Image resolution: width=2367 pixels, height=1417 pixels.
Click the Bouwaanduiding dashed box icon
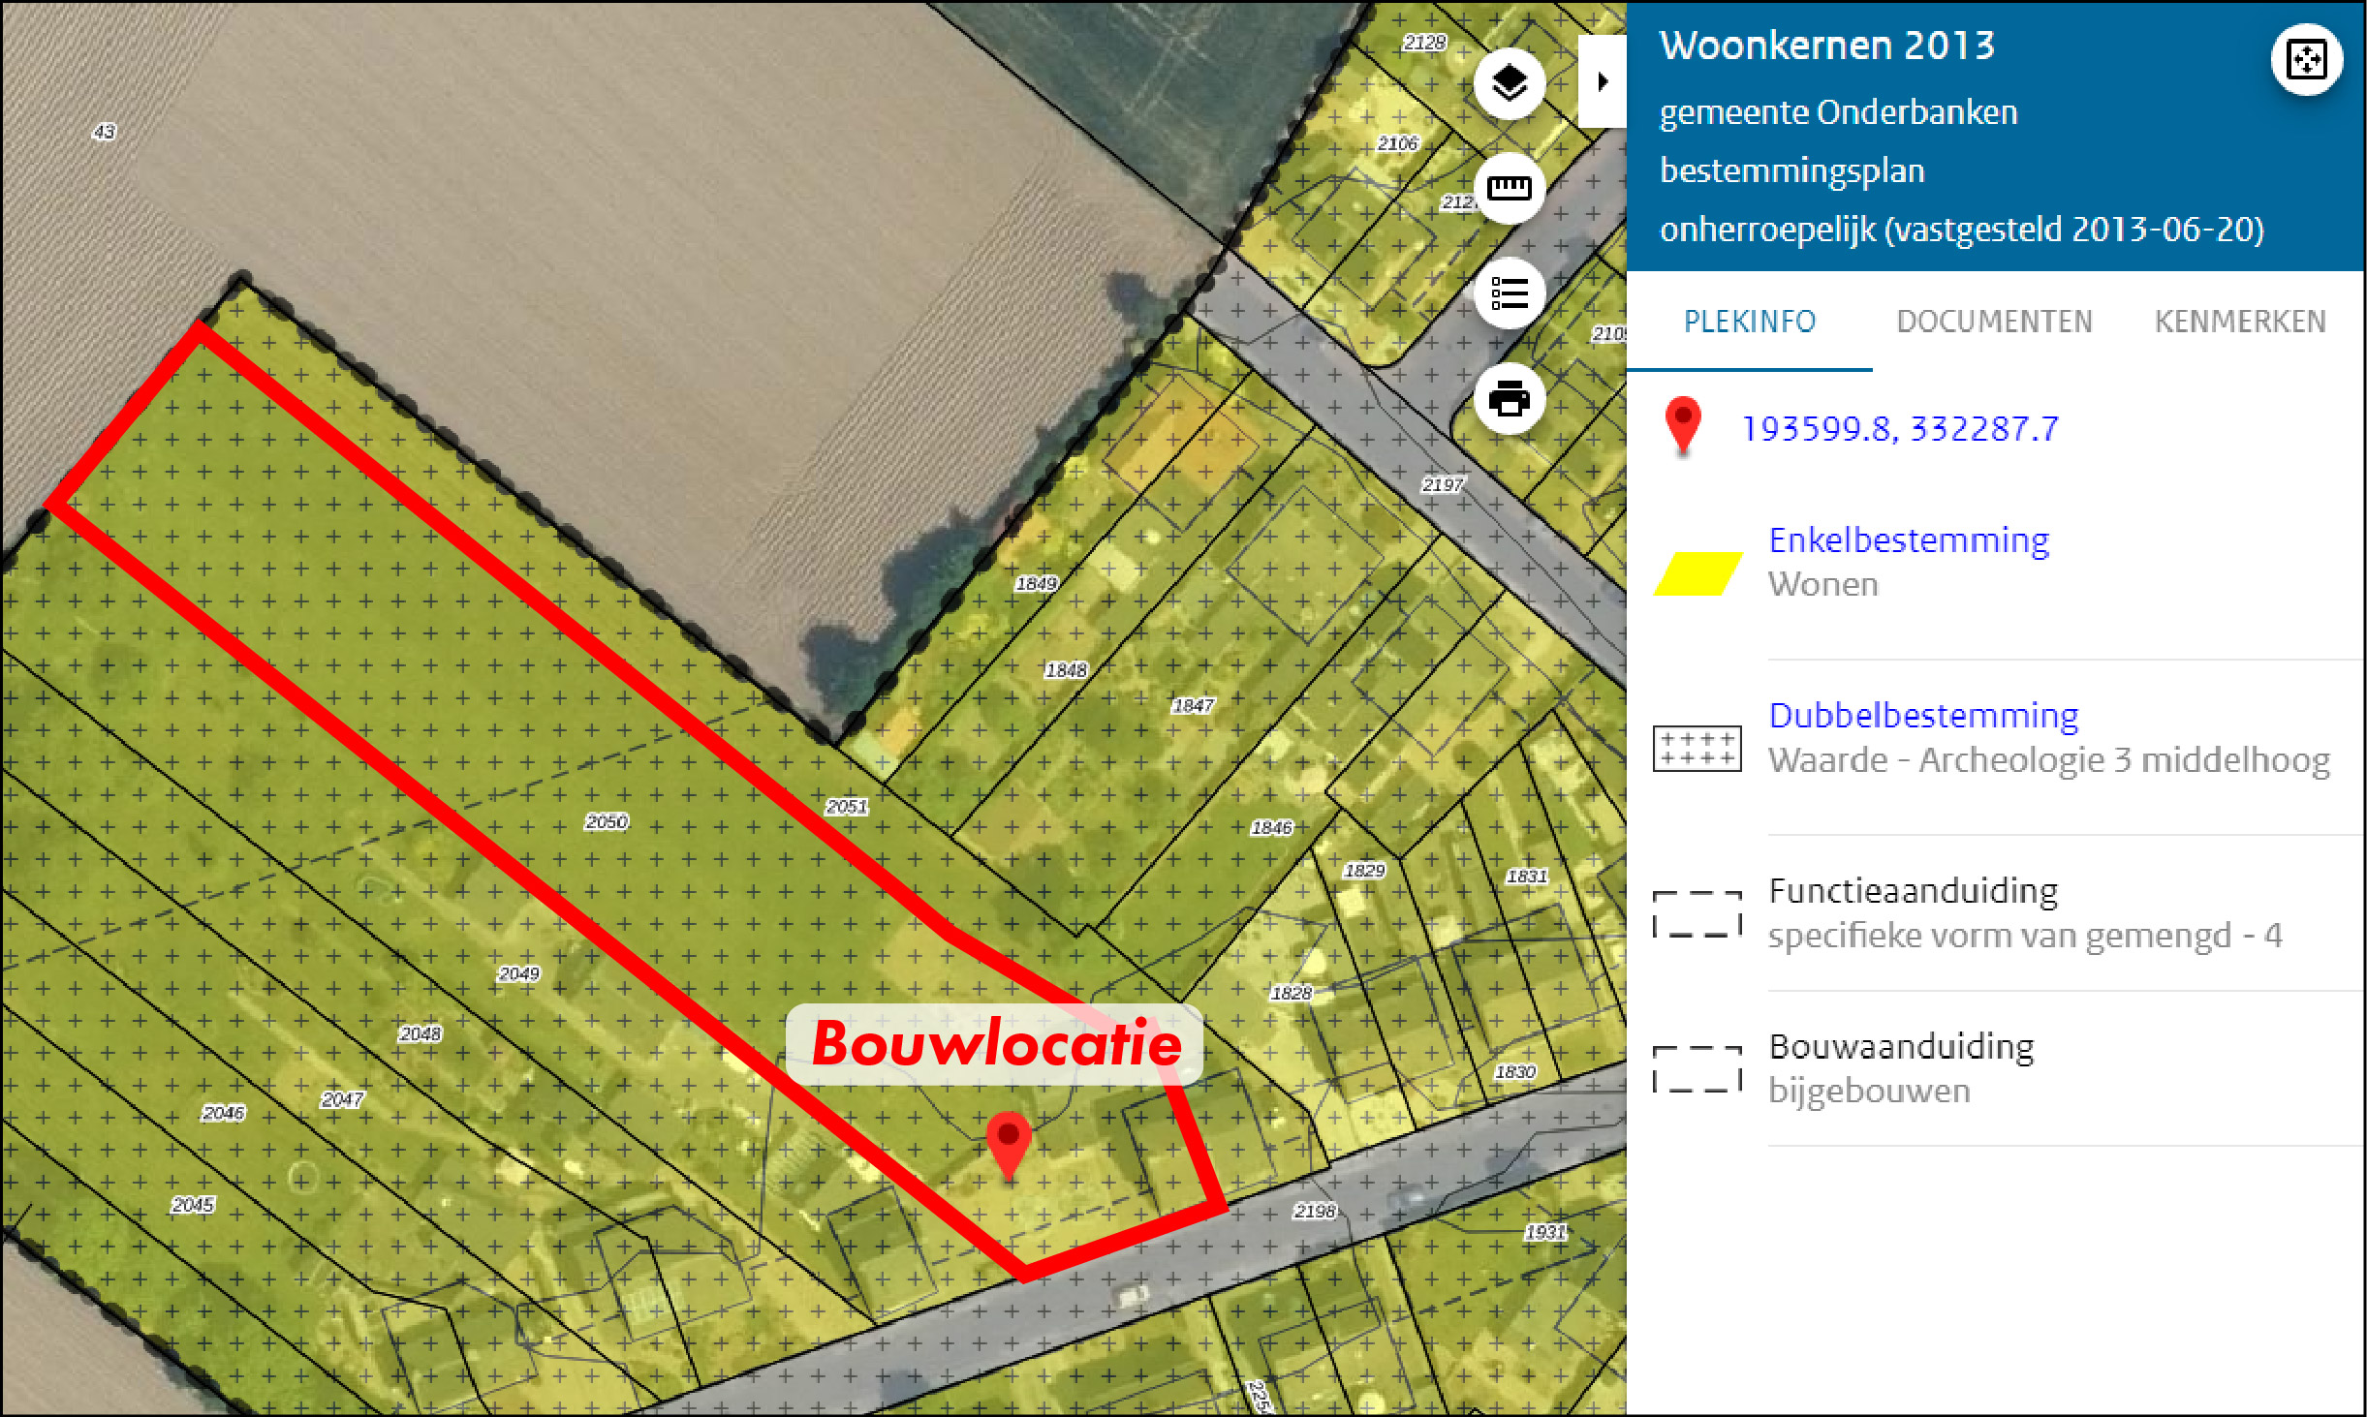click(x=1697, y=1069)
